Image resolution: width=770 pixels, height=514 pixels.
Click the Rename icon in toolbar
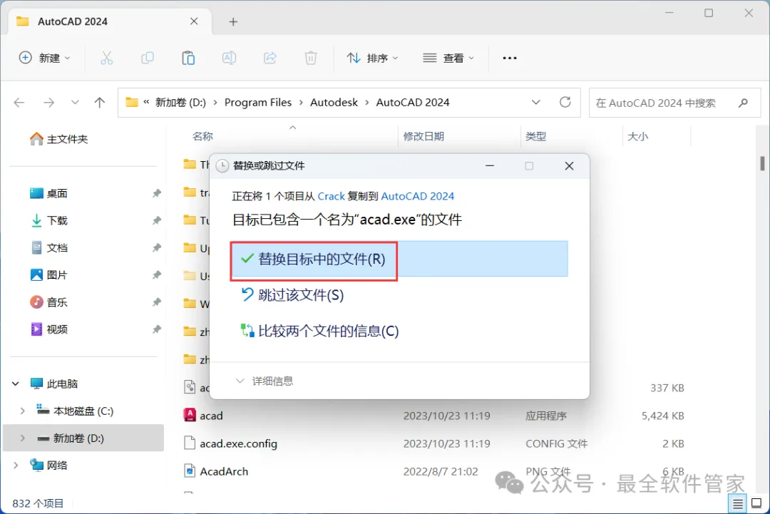point(229,58)
